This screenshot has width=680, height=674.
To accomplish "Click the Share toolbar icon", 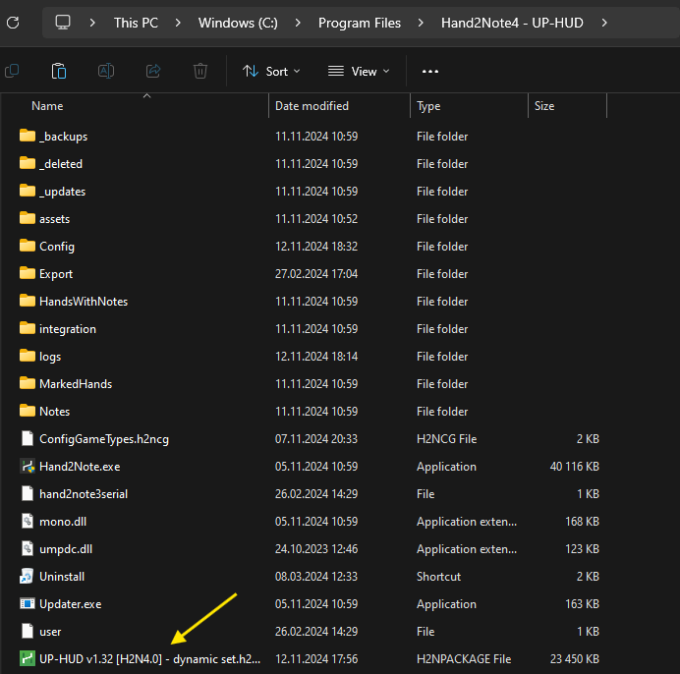I will coord(153,71).
